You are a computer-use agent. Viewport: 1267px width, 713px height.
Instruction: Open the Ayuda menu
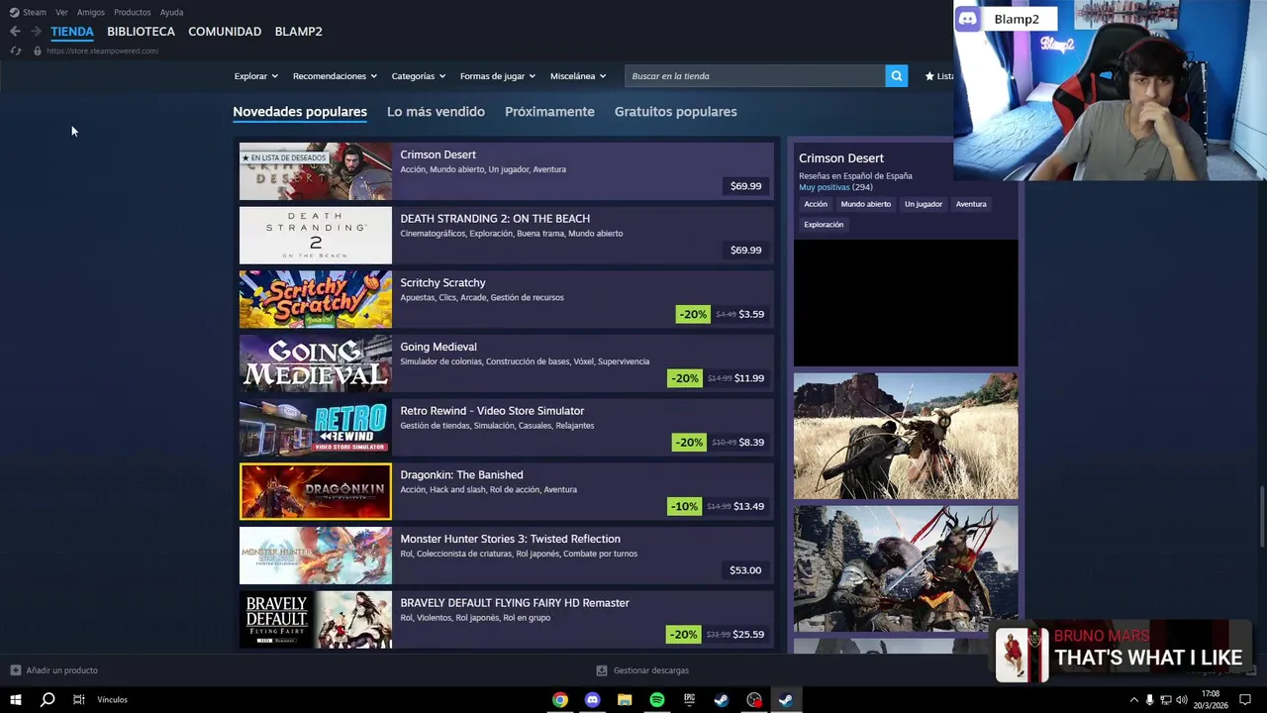pyautogui.click(x=171, y=12)
